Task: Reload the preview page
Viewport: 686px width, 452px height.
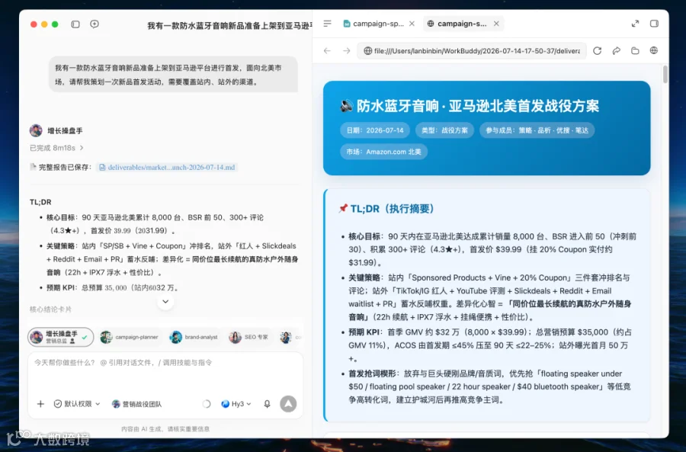Action: click(597, 51)
